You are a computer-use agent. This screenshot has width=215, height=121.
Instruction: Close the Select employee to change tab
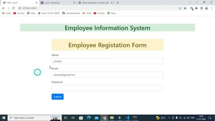click(x=112, y=3)
